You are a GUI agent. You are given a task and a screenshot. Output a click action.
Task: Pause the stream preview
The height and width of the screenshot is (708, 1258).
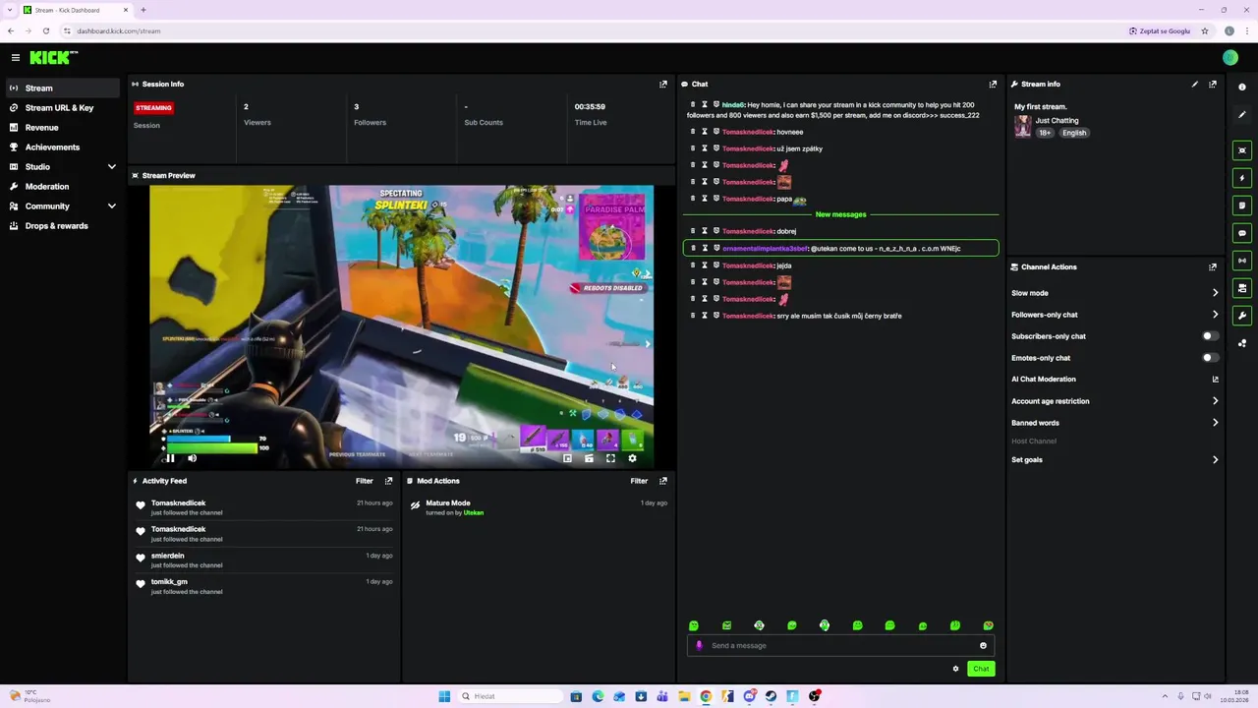[170, 458]
